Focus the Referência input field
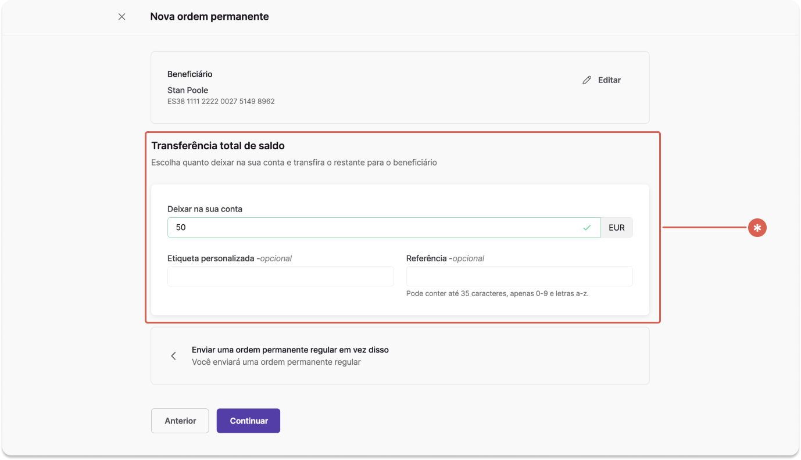This screenshot has height=460, width=801. (x=520, y=276)
